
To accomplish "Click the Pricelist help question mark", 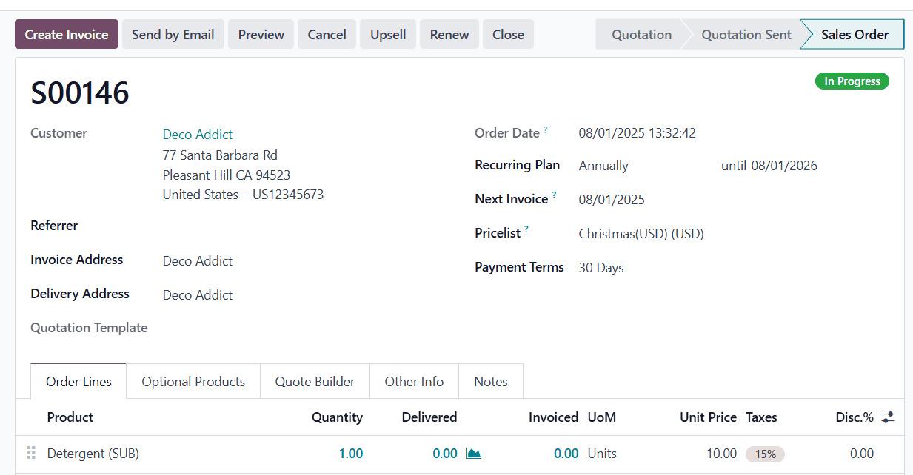I will [x=526, y=229].
